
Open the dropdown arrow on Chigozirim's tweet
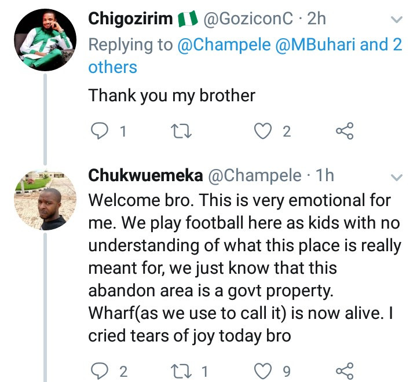pos(397,20)
